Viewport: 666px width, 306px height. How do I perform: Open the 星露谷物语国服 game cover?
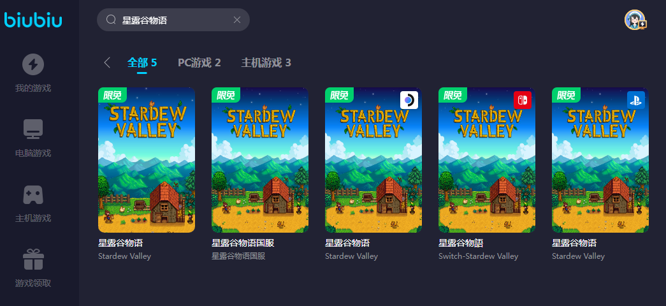[x=260, y=160]
